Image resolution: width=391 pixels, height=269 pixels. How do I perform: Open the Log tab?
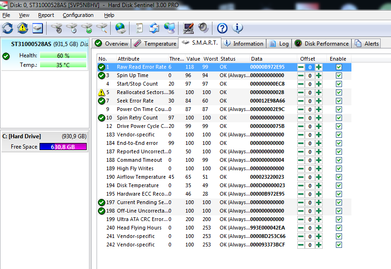pyautogui.click(x=279, y=44)
